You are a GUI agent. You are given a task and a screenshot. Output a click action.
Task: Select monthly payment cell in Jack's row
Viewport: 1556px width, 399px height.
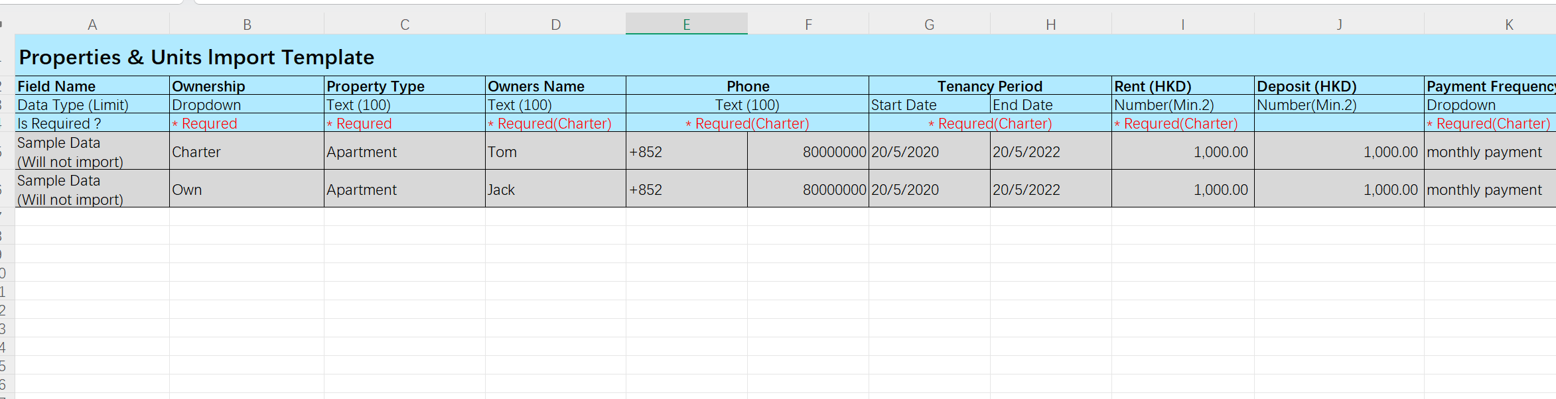point(1489,190)
